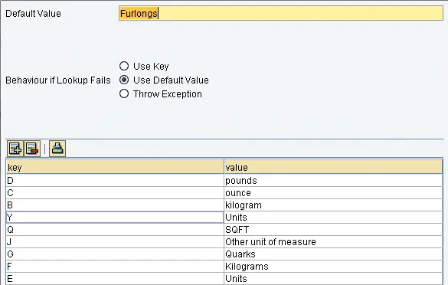Click the insert row icon
This screenshot has width=448, height=285.
(x=15, y=149)
